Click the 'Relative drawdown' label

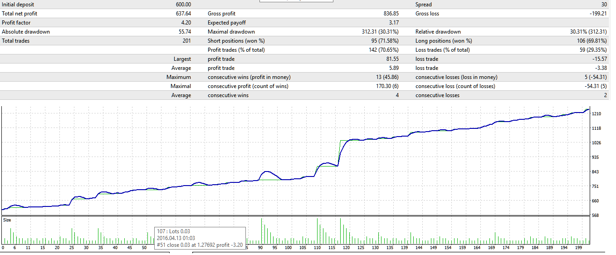point(438,32)
